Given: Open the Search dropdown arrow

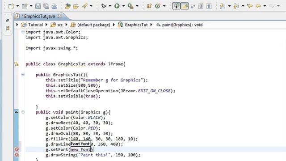Looking at the screenshot, I should 91,6.
